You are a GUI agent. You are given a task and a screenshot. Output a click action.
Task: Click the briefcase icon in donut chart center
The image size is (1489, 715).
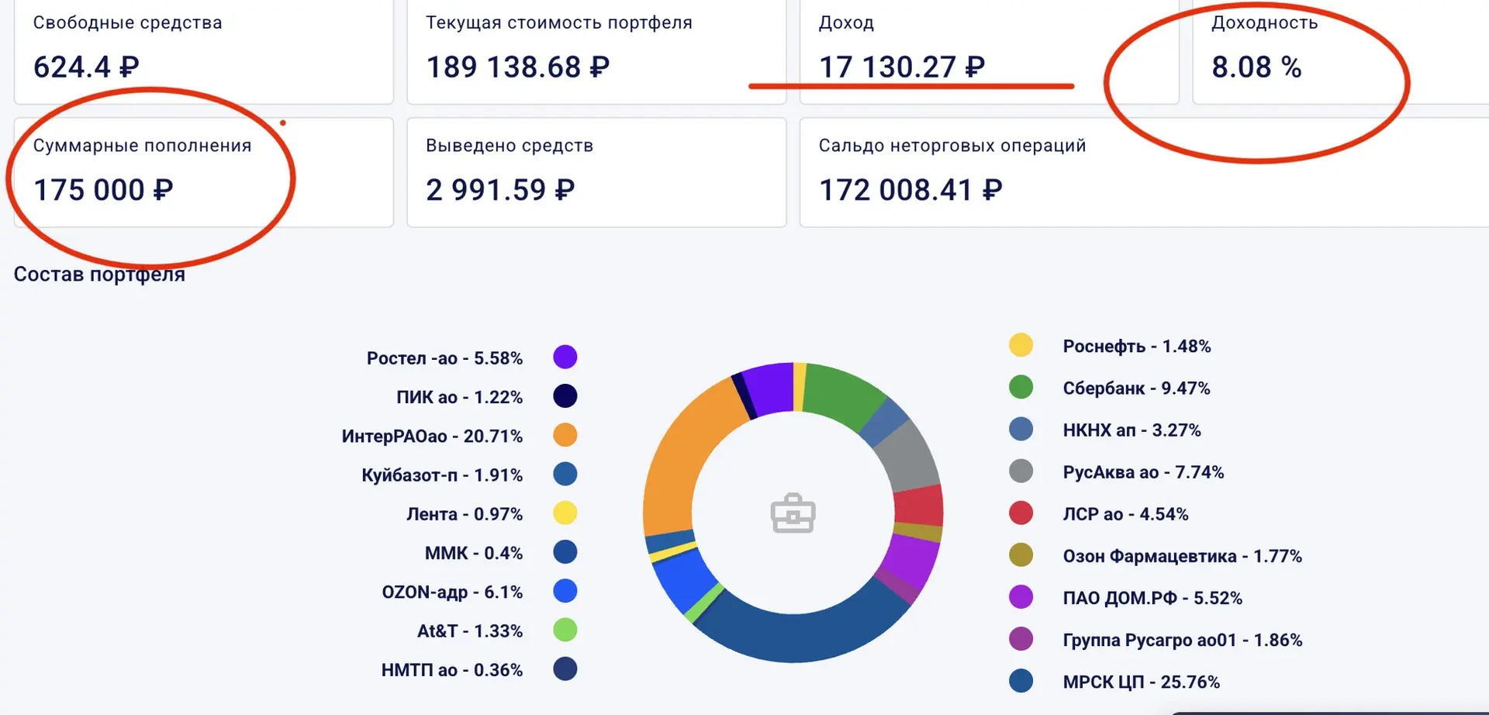(x=793, y=513)
